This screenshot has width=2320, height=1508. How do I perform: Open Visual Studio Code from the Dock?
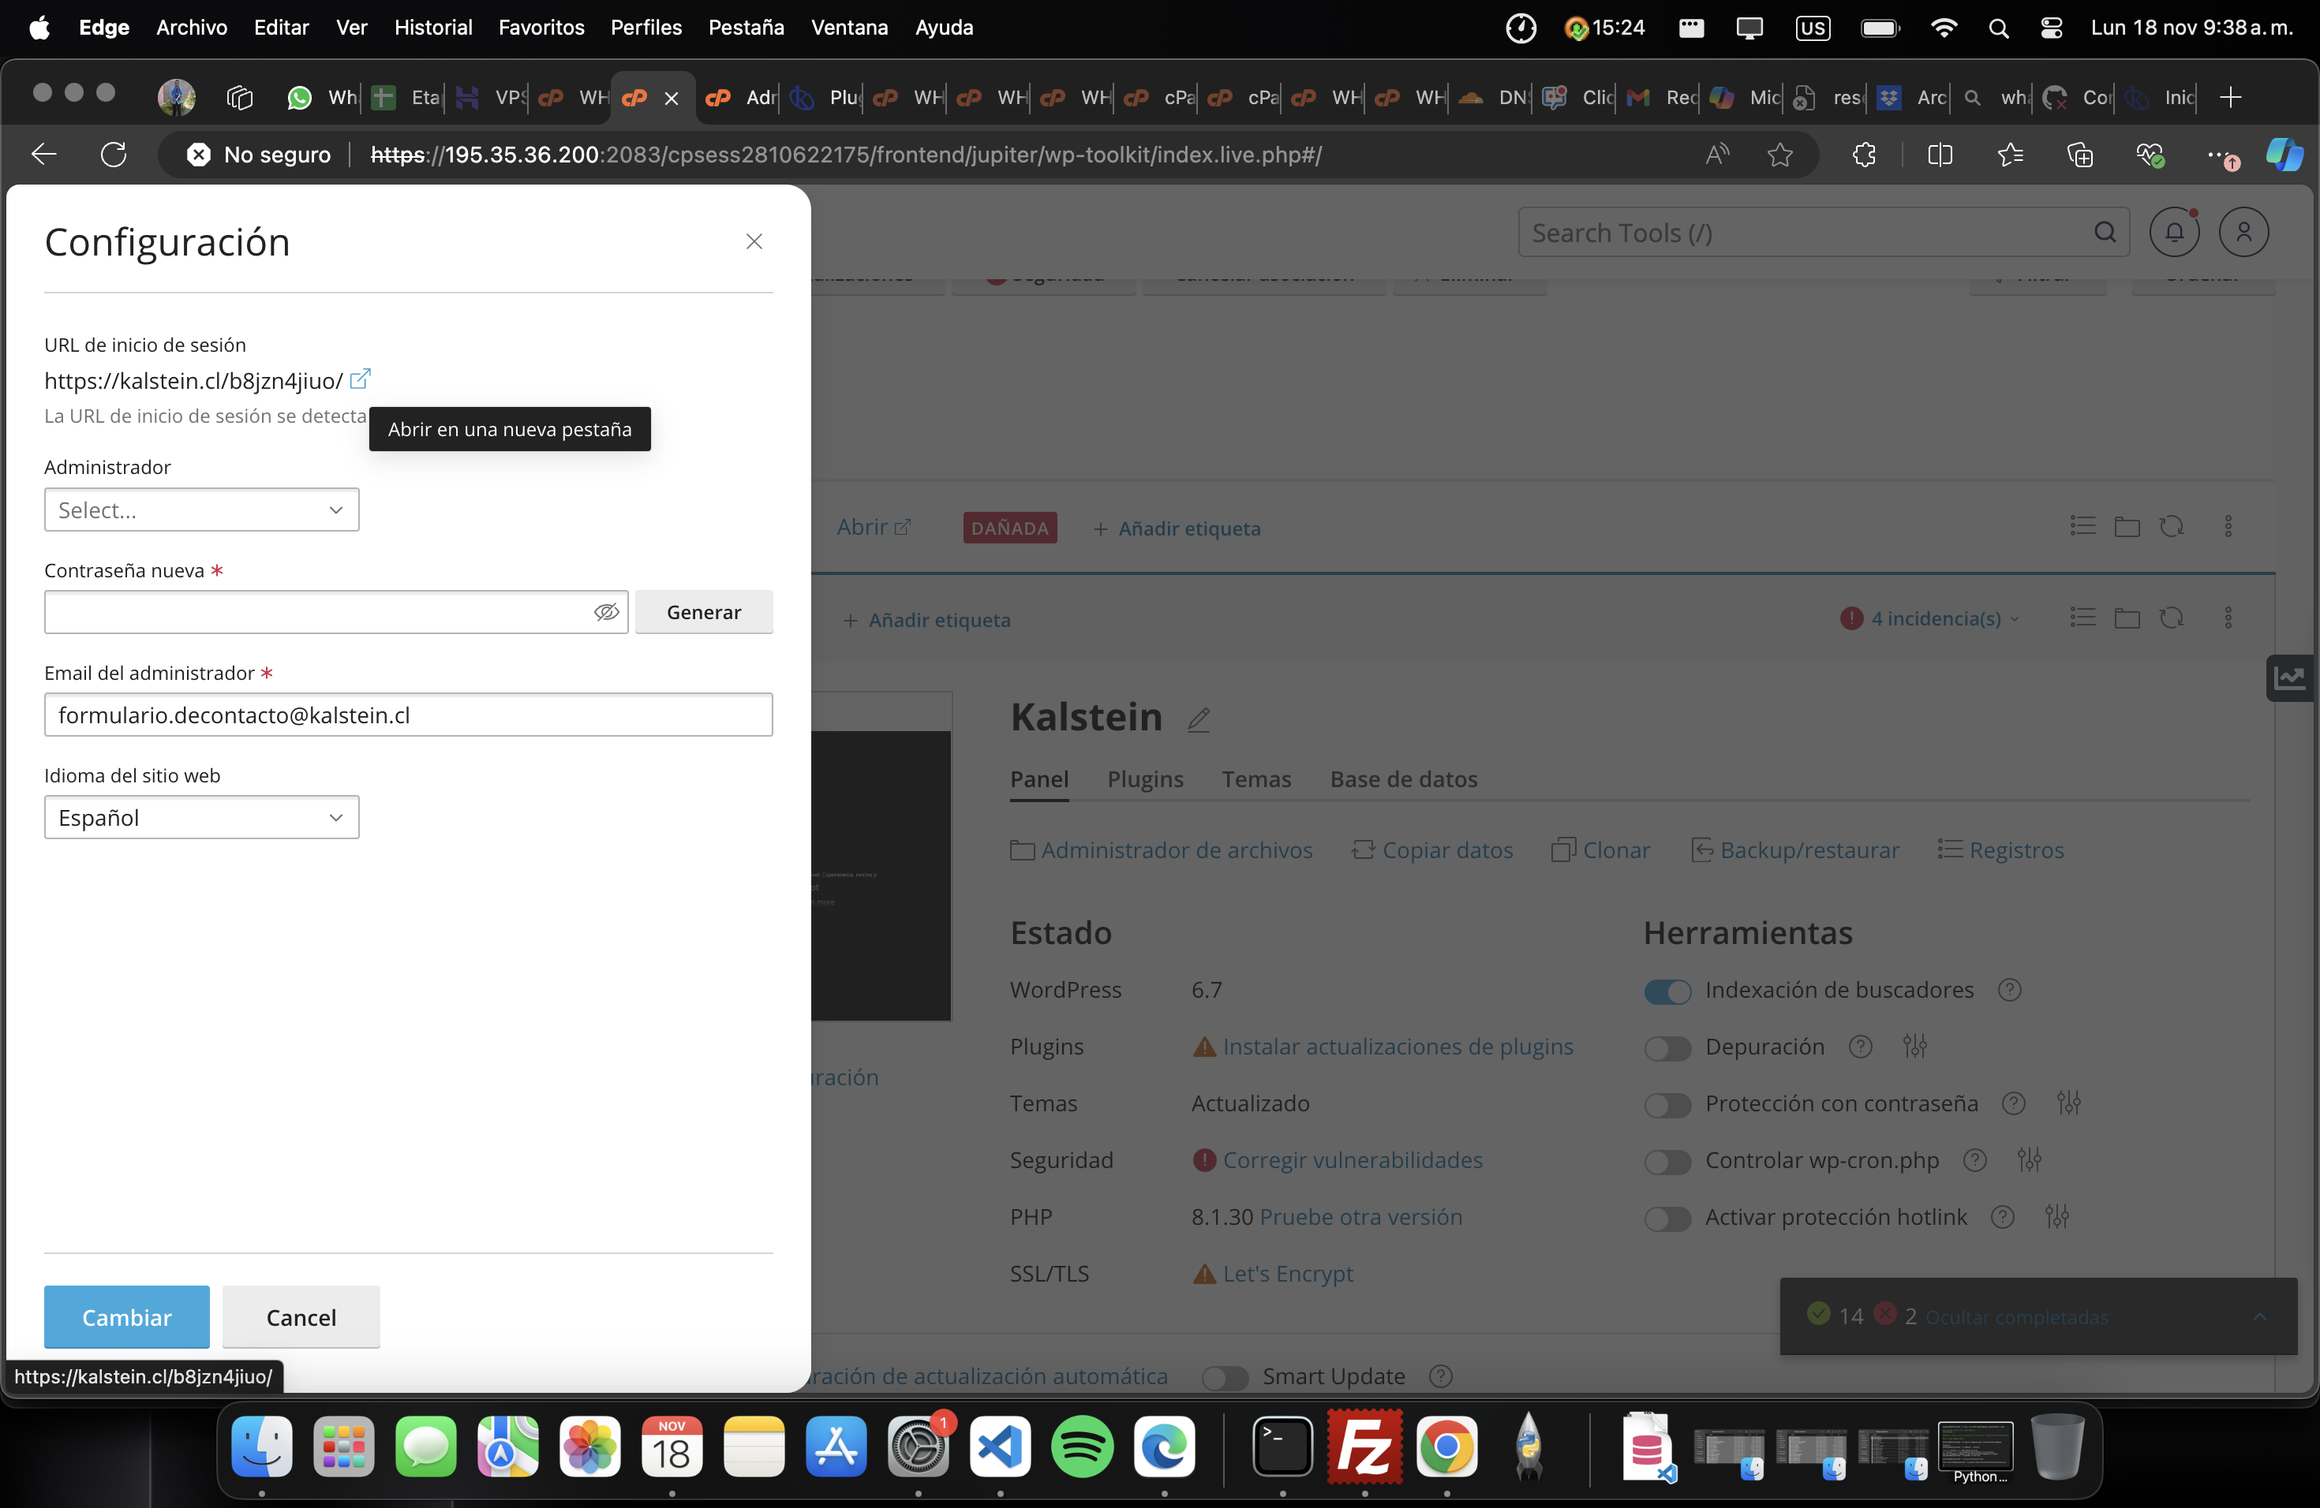pyautogui.click(x=1000, y=1446)
